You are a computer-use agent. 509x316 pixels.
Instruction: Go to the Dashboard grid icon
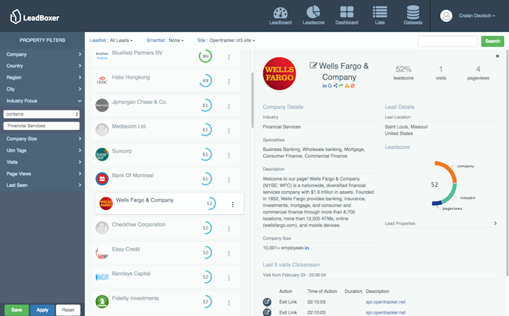347,15
